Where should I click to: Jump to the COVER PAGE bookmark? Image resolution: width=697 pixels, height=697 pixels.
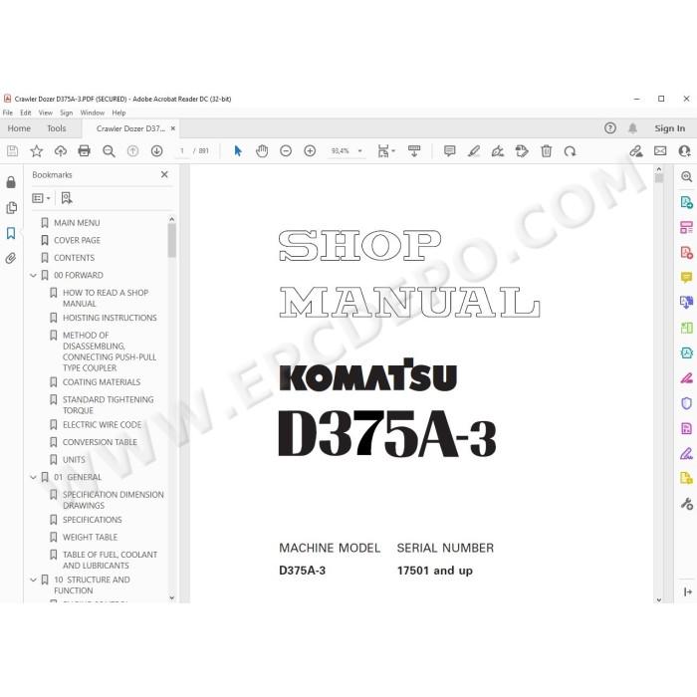[77, 241]
